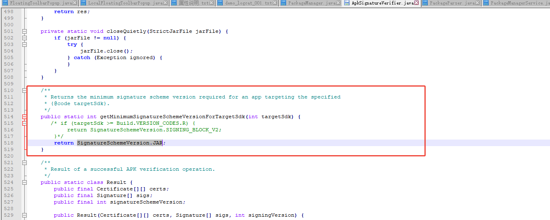Switch to the PackageParser.java tab

coord(452,3)
